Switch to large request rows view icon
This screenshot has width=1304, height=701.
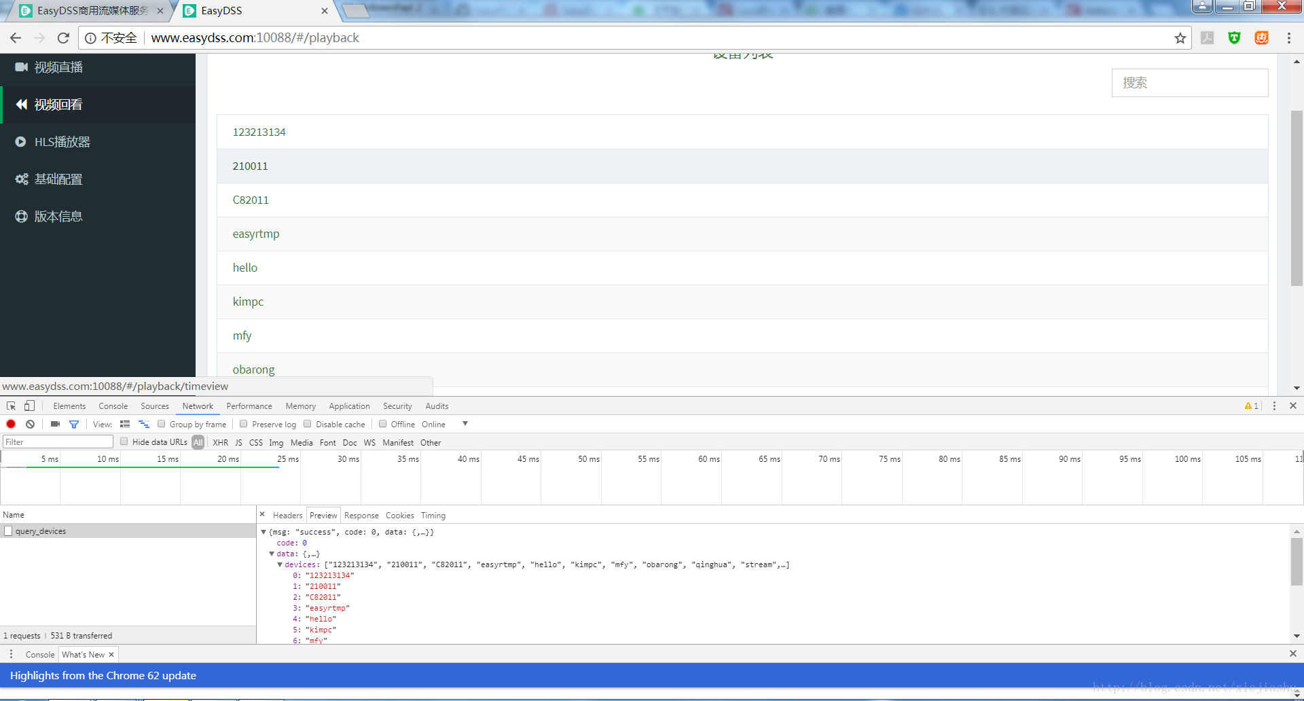[125, 424]
